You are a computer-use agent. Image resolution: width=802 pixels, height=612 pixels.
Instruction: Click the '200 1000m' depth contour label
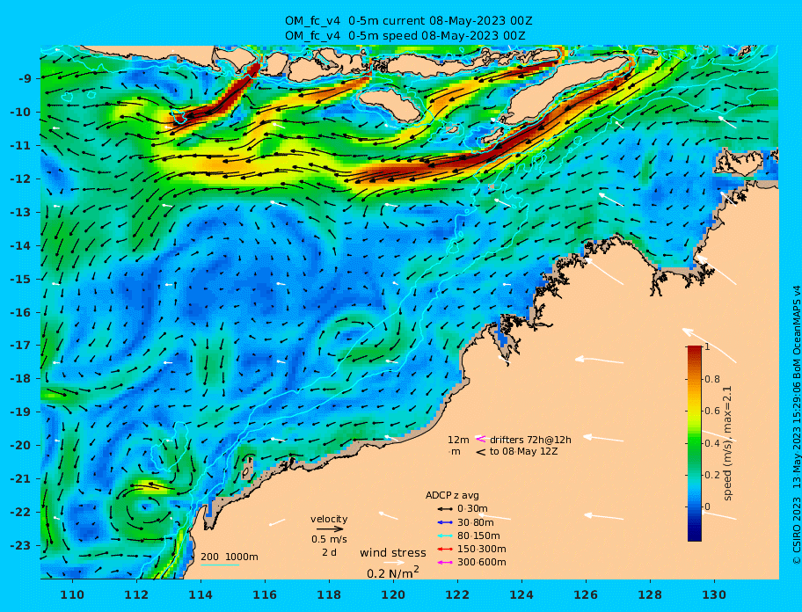click(x=230, y=557)
